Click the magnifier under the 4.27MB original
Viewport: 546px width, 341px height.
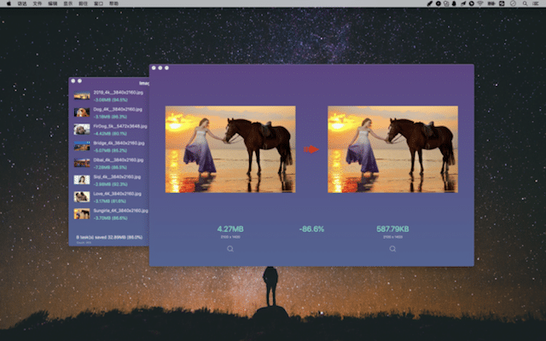coord(229,249)
